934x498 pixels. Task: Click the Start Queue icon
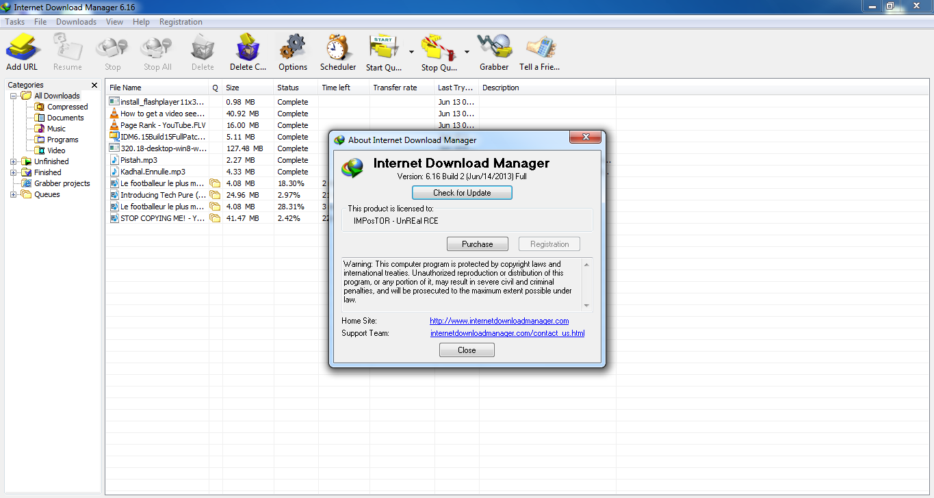pyautogui.click(x=385, y=53)
